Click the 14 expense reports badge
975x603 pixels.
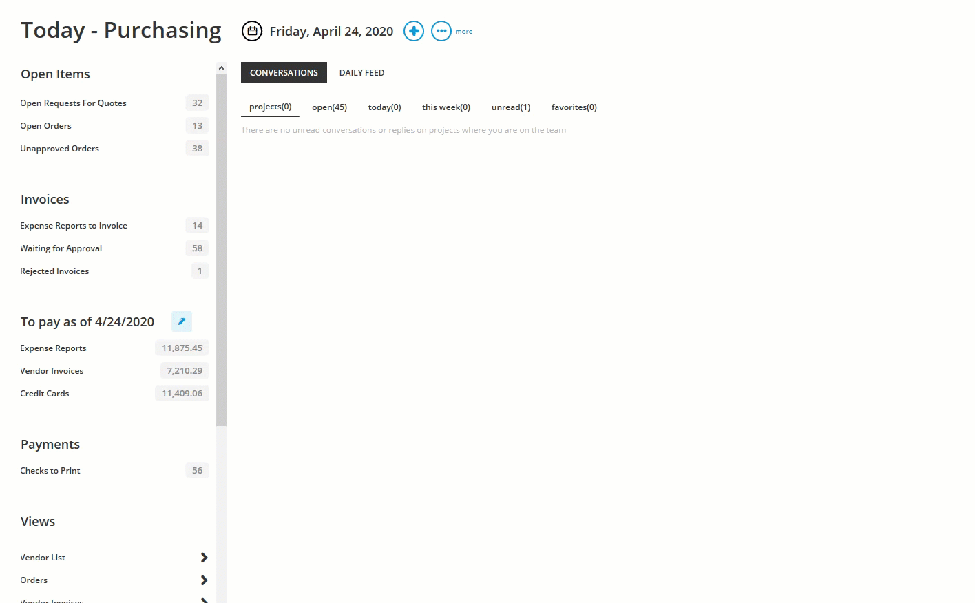[198, 226]
